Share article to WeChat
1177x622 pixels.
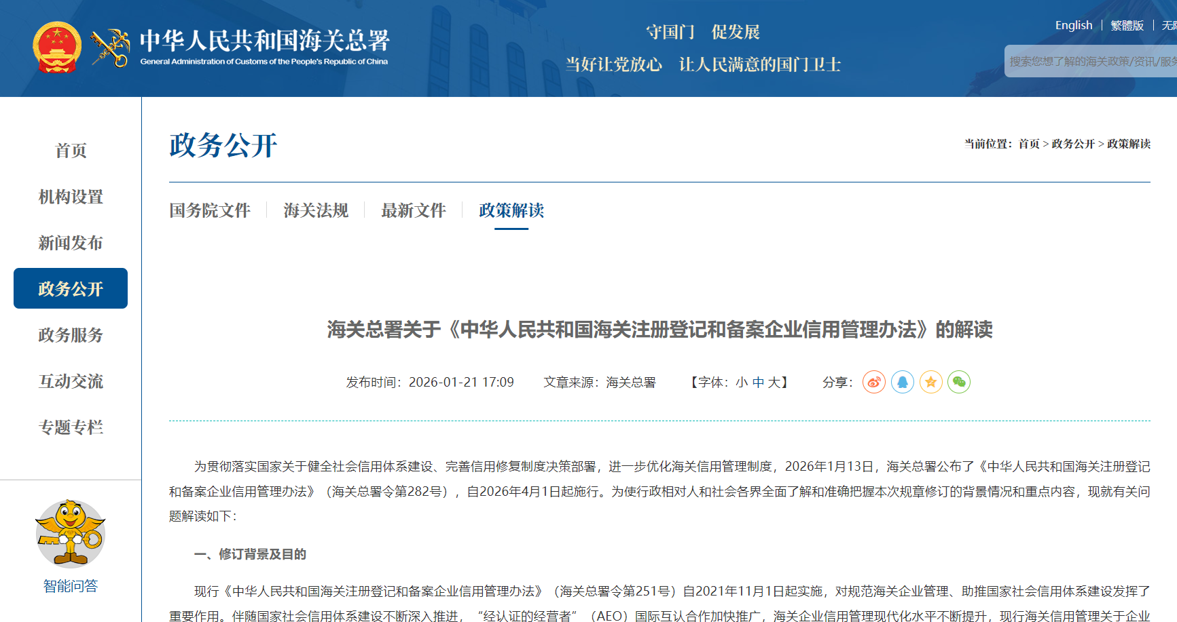click(x=959, y=382)
